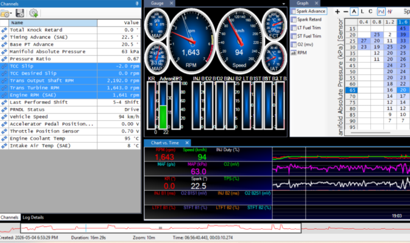This screenshot has height=243, width=410.
Task: Select LT Fuel Trim in Graph list
Action: (306, 27)
